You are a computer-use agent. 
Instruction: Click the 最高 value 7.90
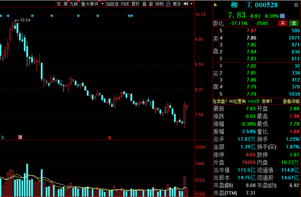[x=294, y=116]
